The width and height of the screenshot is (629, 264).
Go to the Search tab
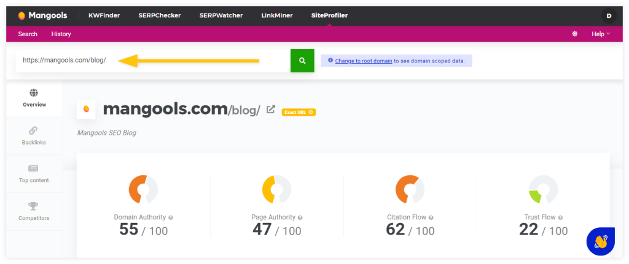pyautogui.click(x=28, y=34)
